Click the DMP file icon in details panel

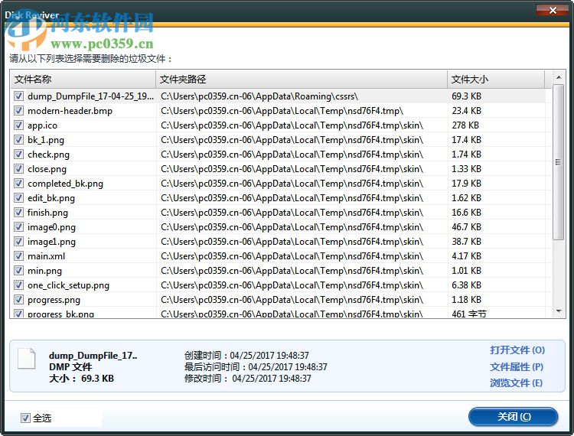tap(26, 359)
